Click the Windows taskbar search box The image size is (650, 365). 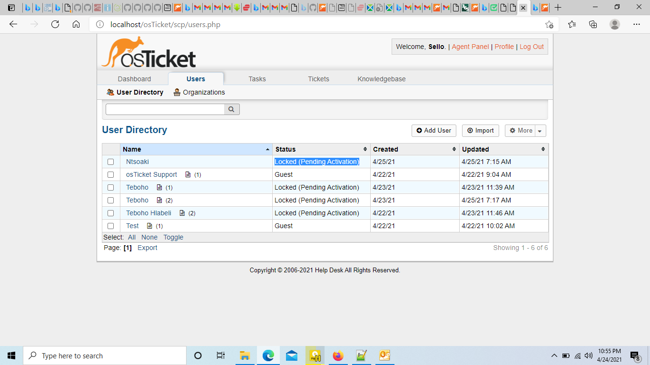coord(105,355)
